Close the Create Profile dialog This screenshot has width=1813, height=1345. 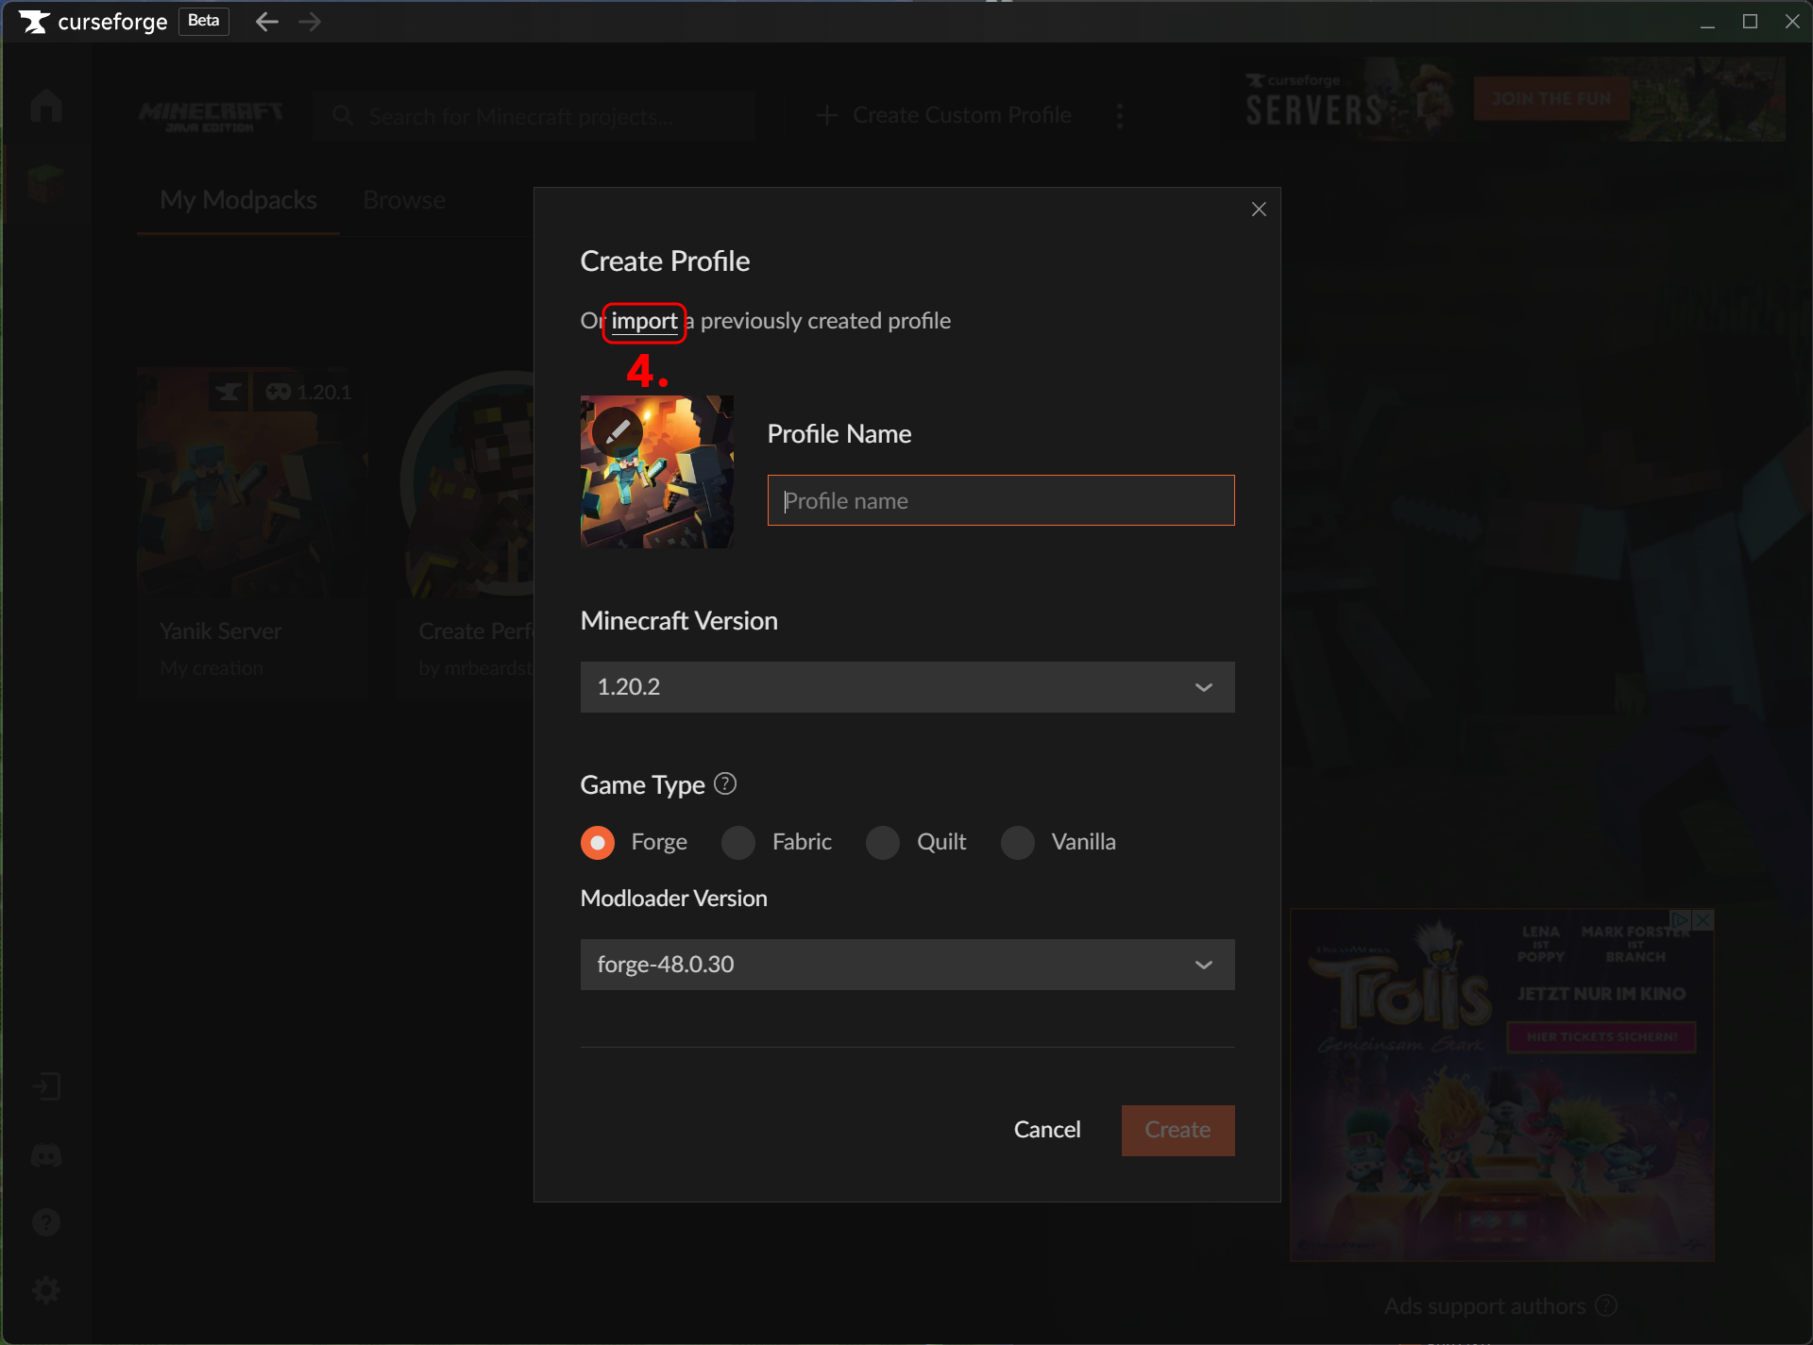[1259, 210]
